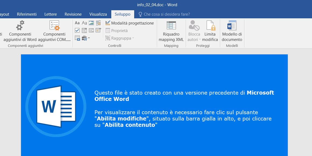Click the 'Mapping' group label

171,46
